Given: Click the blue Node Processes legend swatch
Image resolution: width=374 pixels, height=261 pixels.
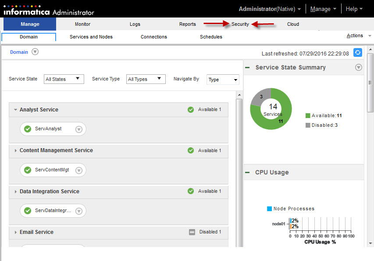Looking at the screenshot, I should 269,209.
